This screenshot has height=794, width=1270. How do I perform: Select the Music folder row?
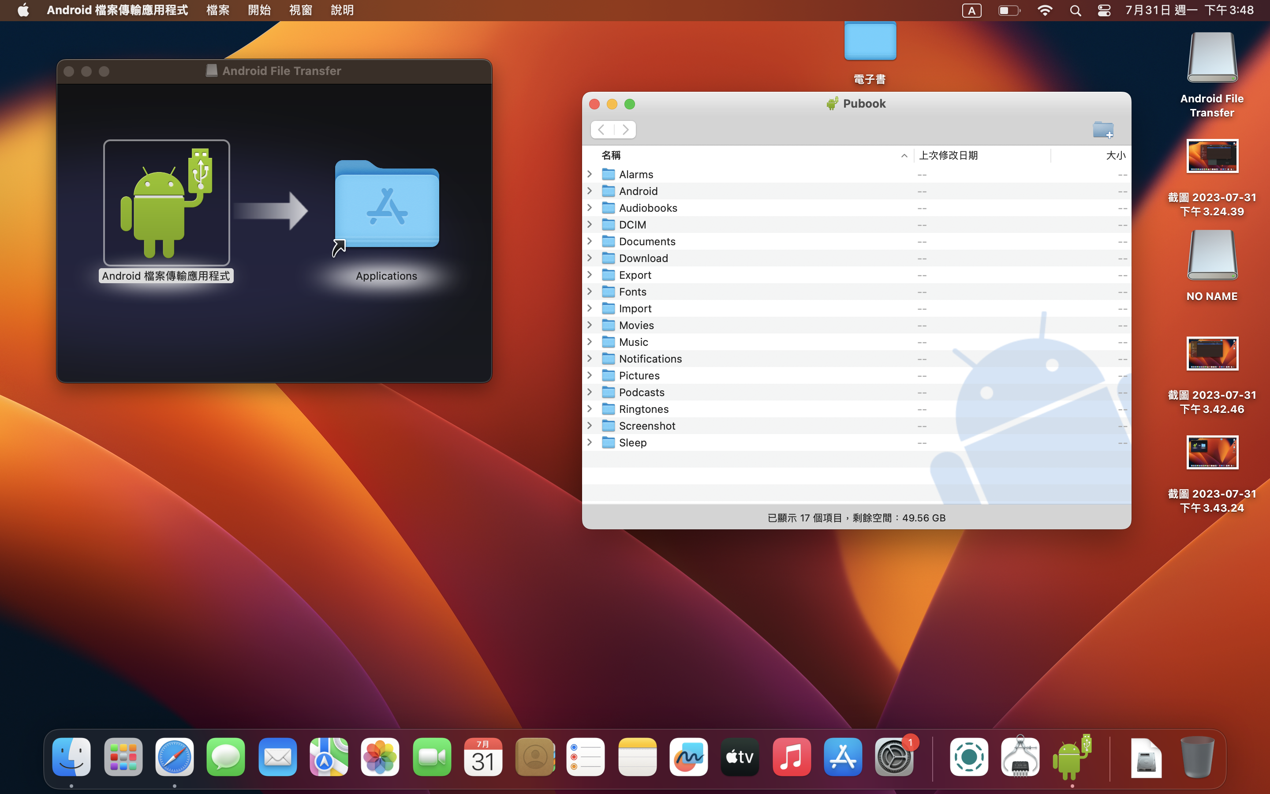click(x=856, y=342)
